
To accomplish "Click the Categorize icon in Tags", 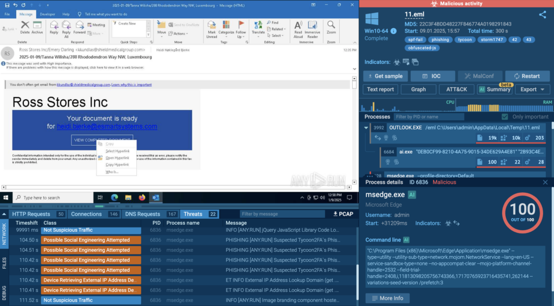I will click(x=226, y=27).
